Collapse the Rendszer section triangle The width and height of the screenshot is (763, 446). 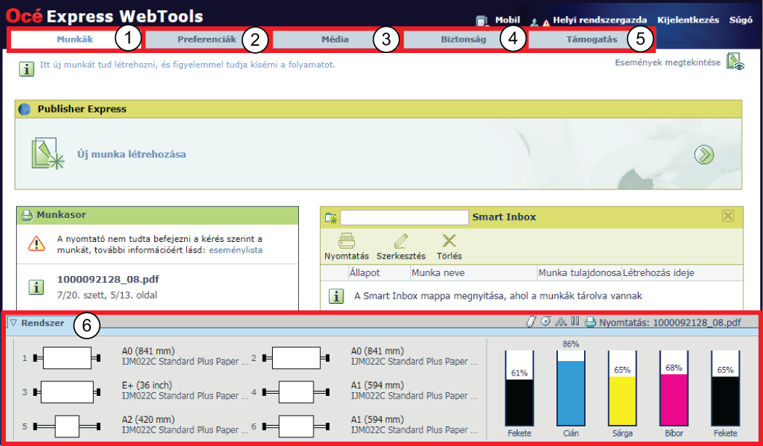(14, 323)
